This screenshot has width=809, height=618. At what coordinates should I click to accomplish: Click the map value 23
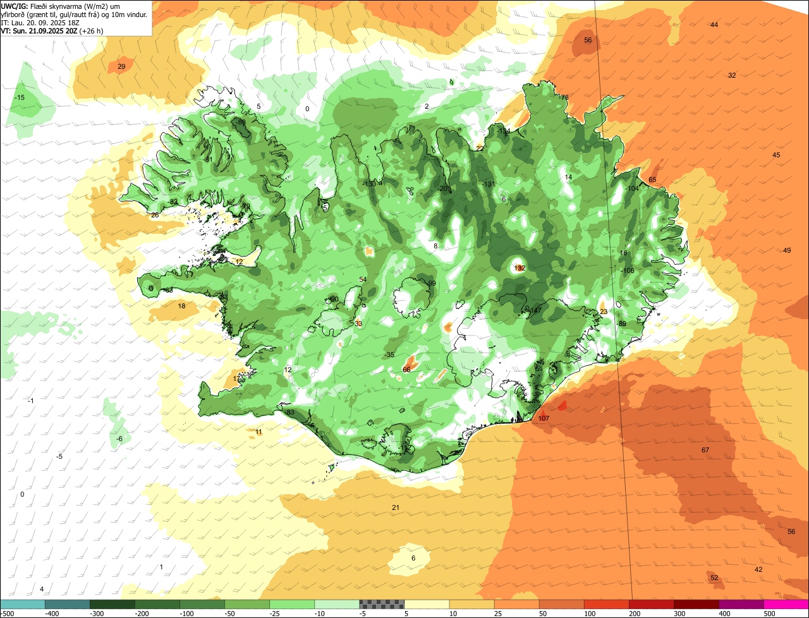point(604,312)
